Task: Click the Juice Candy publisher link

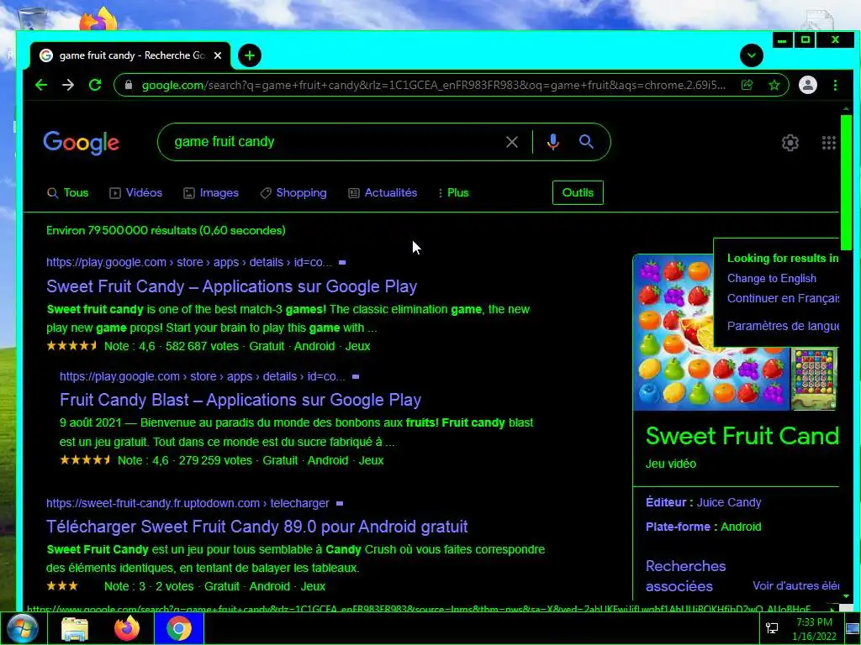Action: (729, 502)
